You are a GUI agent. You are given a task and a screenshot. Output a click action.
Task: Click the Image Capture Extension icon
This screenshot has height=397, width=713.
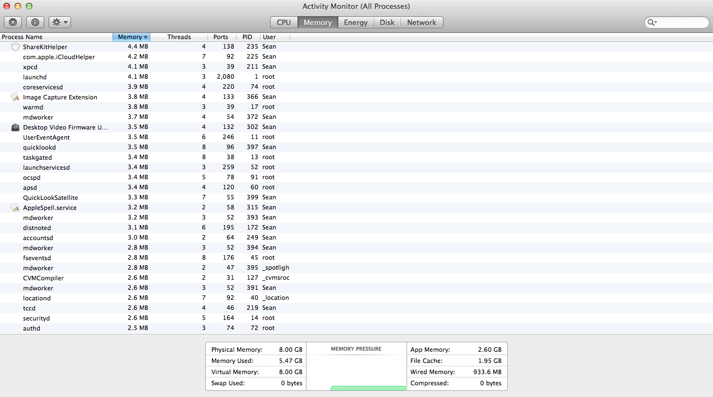coord(16,97)
